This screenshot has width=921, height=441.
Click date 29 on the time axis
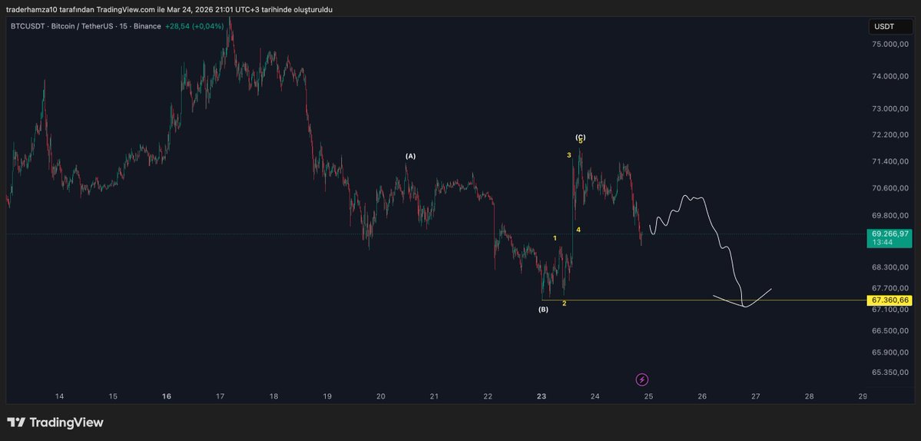863,396
